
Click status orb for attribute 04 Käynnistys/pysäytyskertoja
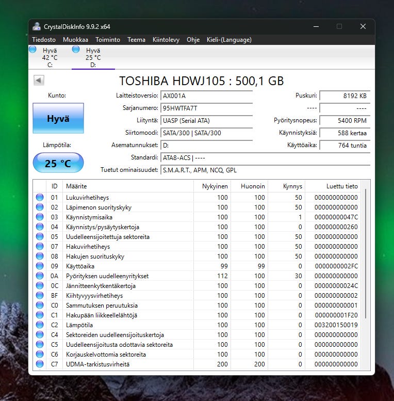coord(40,227)
